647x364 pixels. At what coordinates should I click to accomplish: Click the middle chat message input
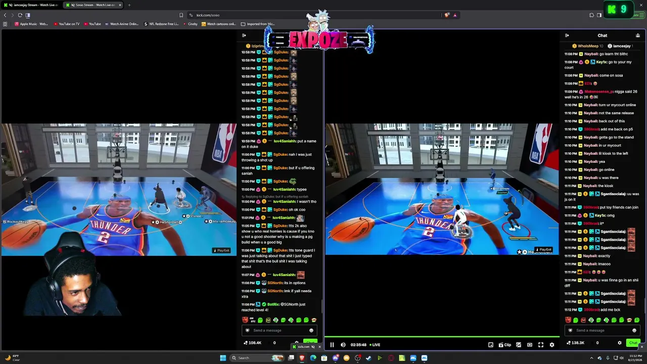(x=279, y=330)
